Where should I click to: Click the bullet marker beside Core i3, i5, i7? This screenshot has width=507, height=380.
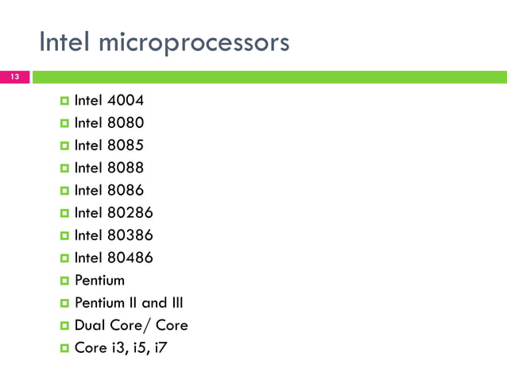(x=64, y=348)
